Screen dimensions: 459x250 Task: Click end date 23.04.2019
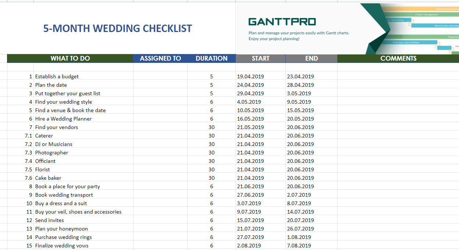click(312, 76)
